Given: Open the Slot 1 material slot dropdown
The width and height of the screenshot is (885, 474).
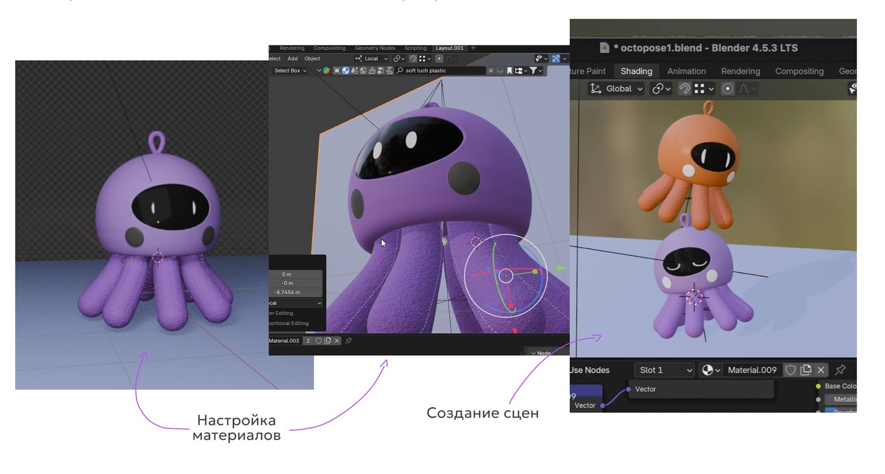Looking at the screenshot, I should [664, 370].
